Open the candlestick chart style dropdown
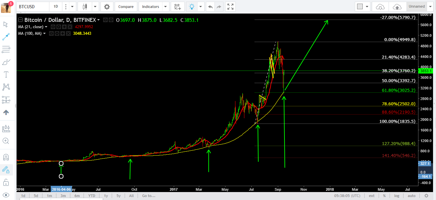 95,6
